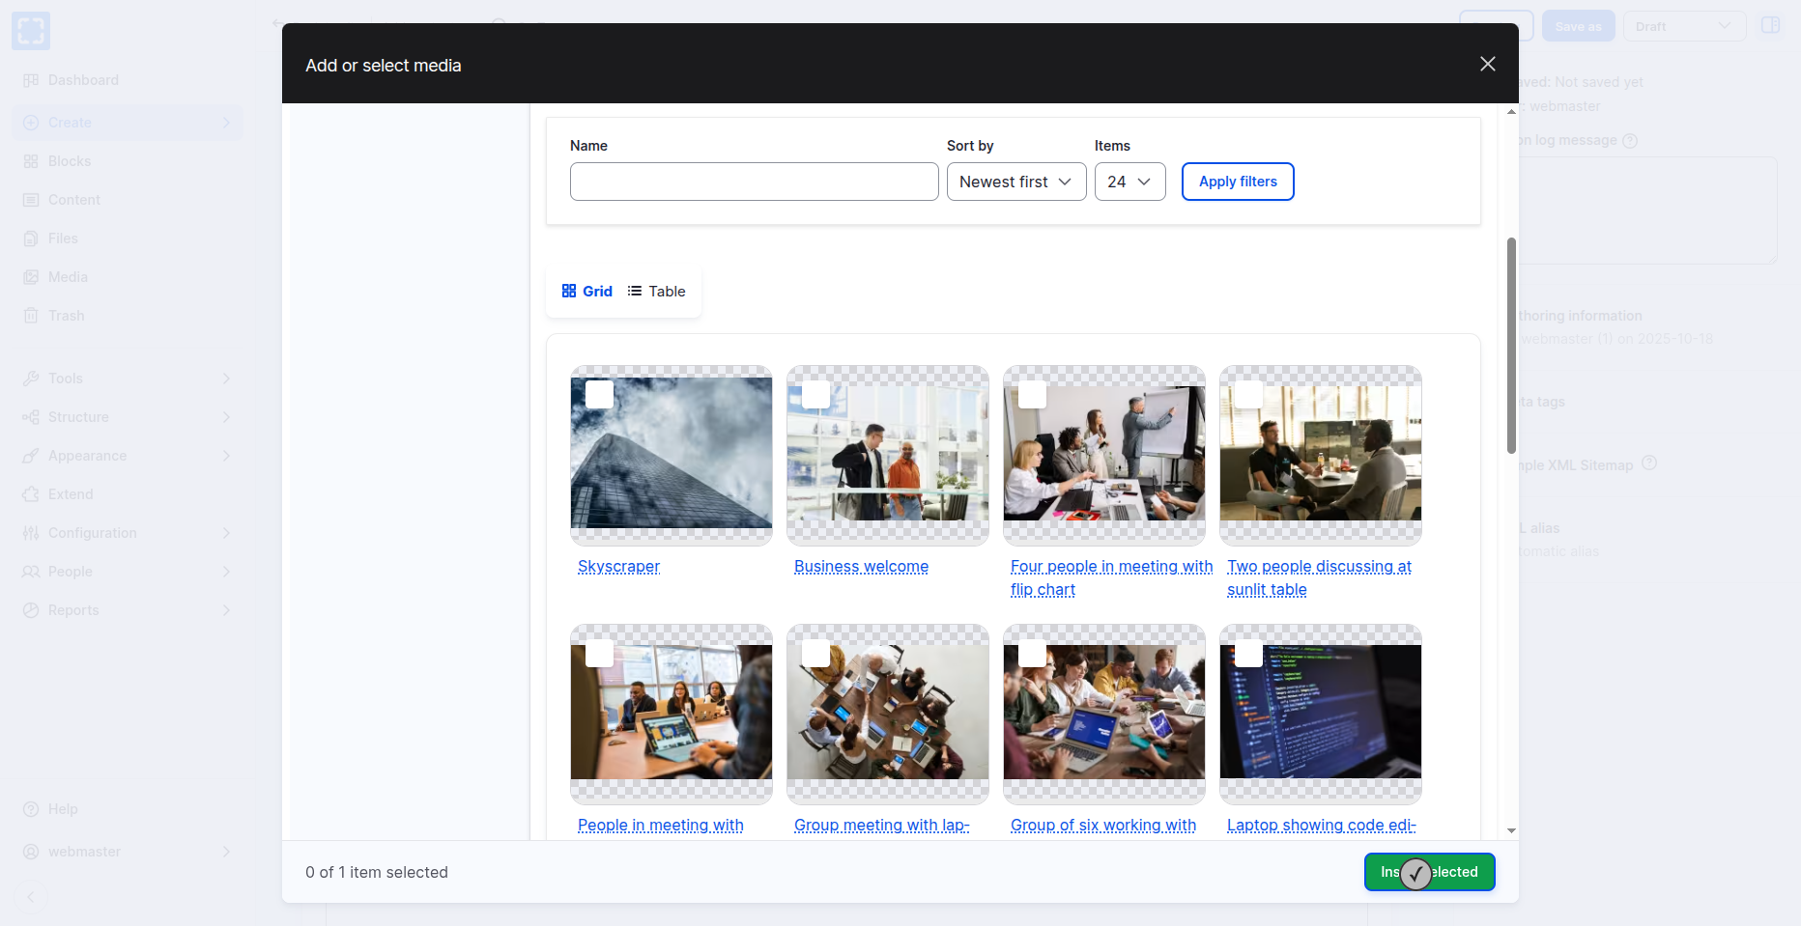The width and height of the screenshot is (1801, 926).
Task: Open the Skyscraper link
Action: pos(618,567)
